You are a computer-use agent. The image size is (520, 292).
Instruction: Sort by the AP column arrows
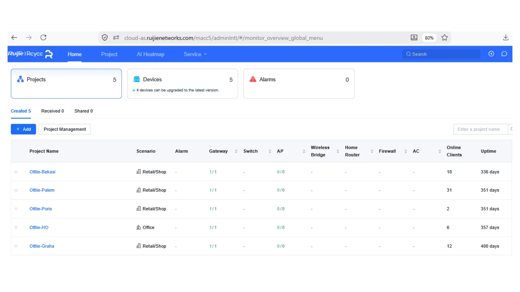[x=304, y=151]
